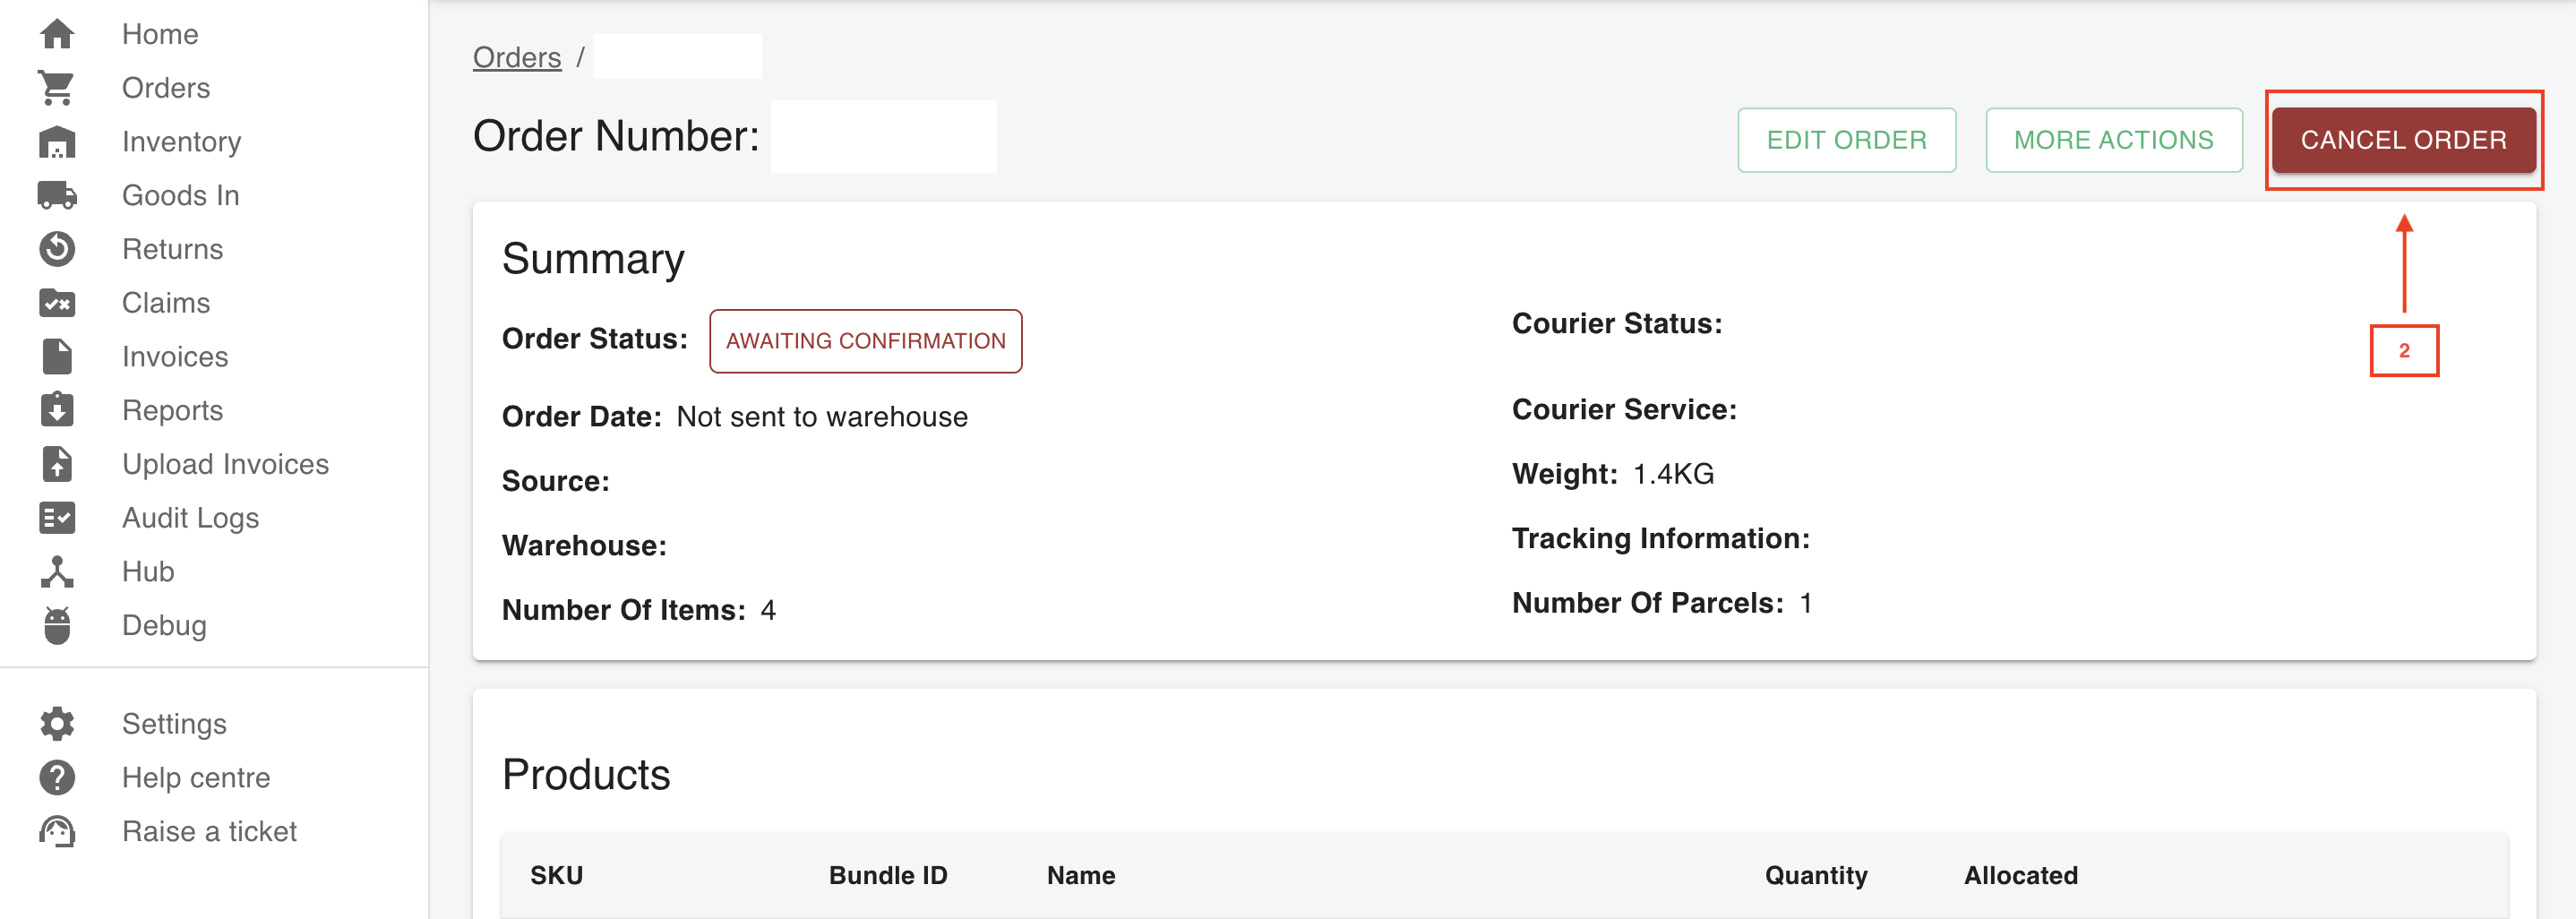Click the Debug bug icon
This screenshot has height=919, width=2576.
(57, 626)
